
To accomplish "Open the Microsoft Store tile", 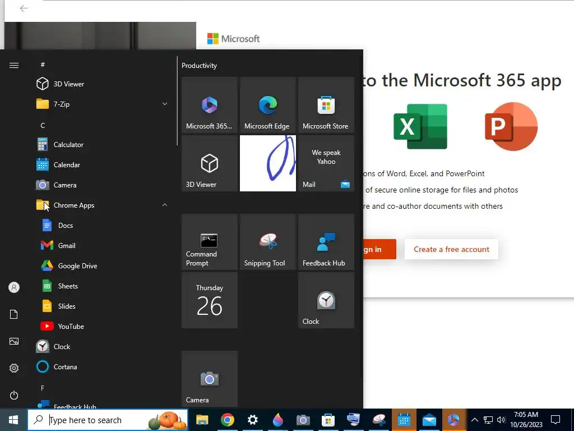I will click(x=326, y=105).
